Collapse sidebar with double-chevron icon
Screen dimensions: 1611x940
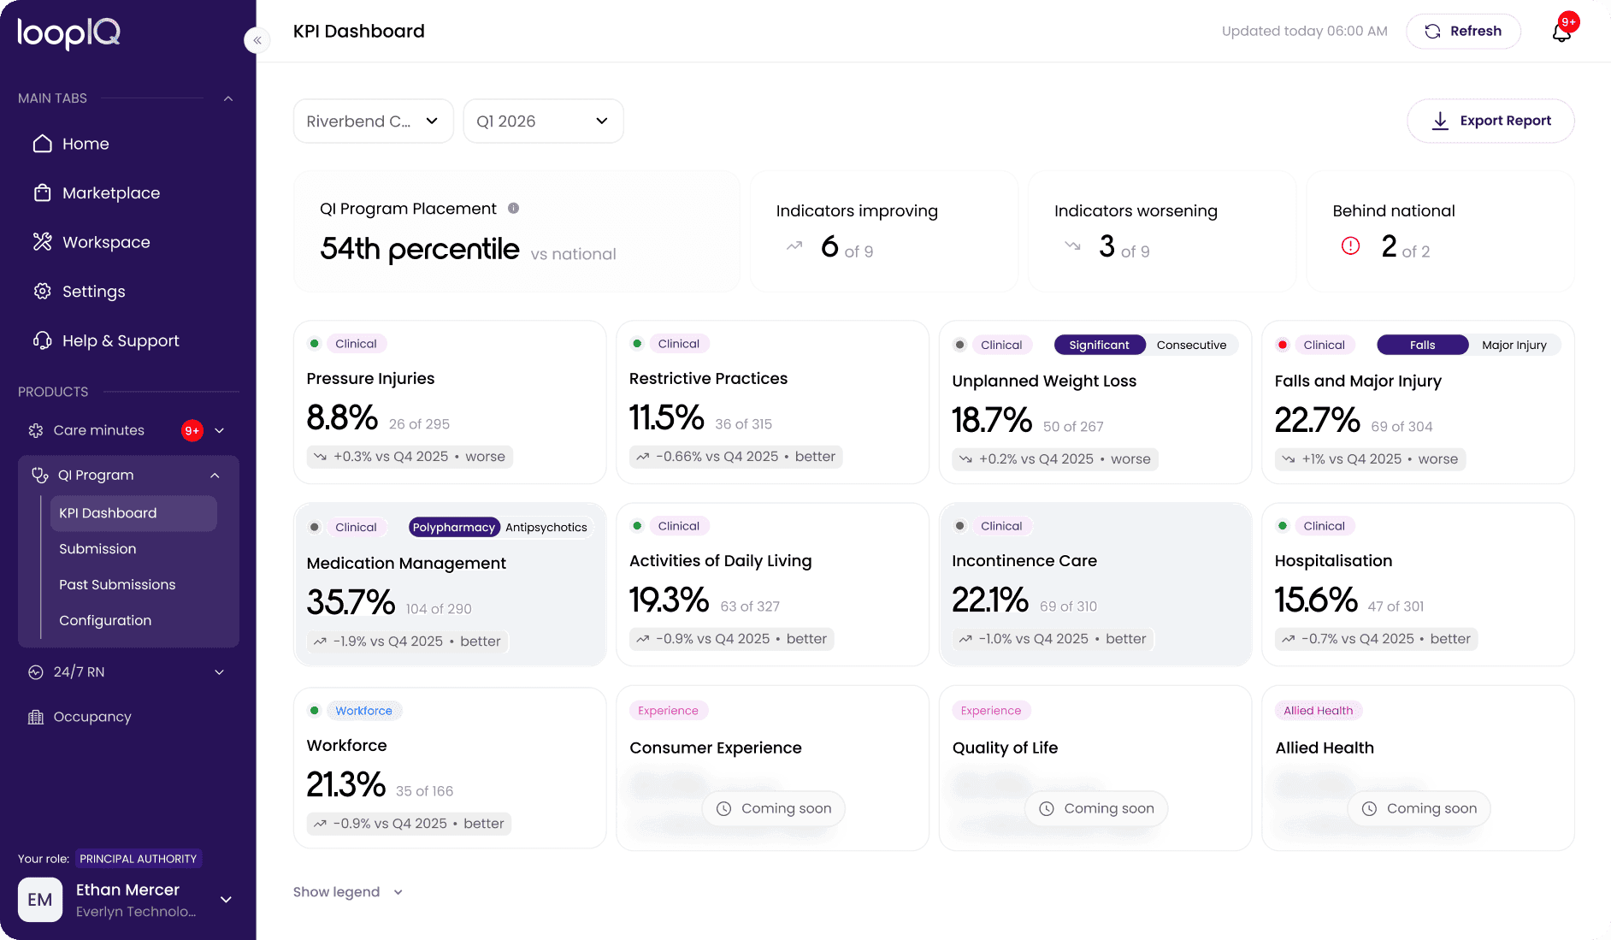[257, 40]
